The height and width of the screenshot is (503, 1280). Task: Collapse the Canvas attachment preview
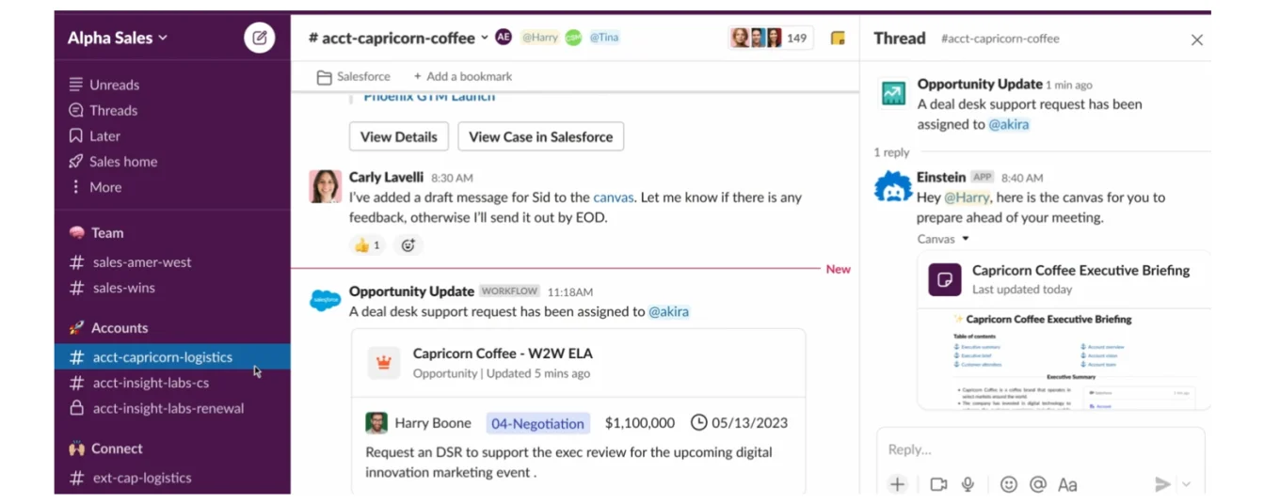[966, 239]
